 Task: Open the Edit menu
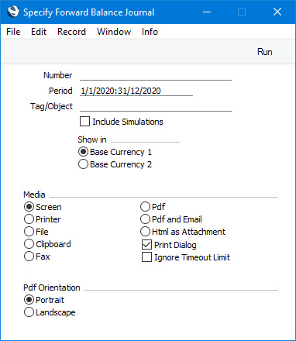[x=39, y=32]
